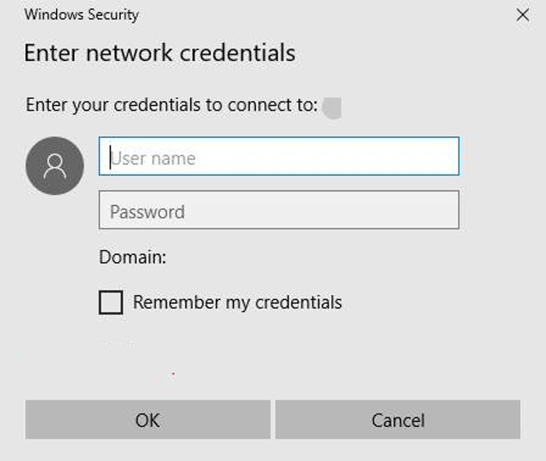
Task: Click the Enter network credentials heading
Action: click(159, 53)
